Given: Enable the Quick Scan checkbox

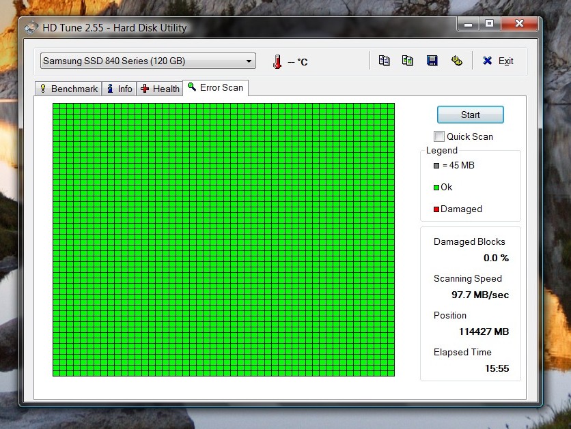Looking at the screenshot, I should point(439,136).
